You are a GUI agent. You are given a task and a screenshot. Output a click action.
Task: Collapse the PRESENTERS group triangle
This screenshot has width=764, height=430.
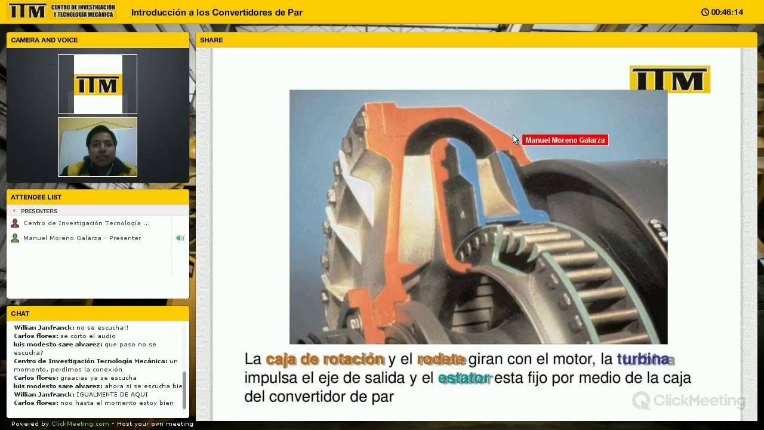(14, 211)
